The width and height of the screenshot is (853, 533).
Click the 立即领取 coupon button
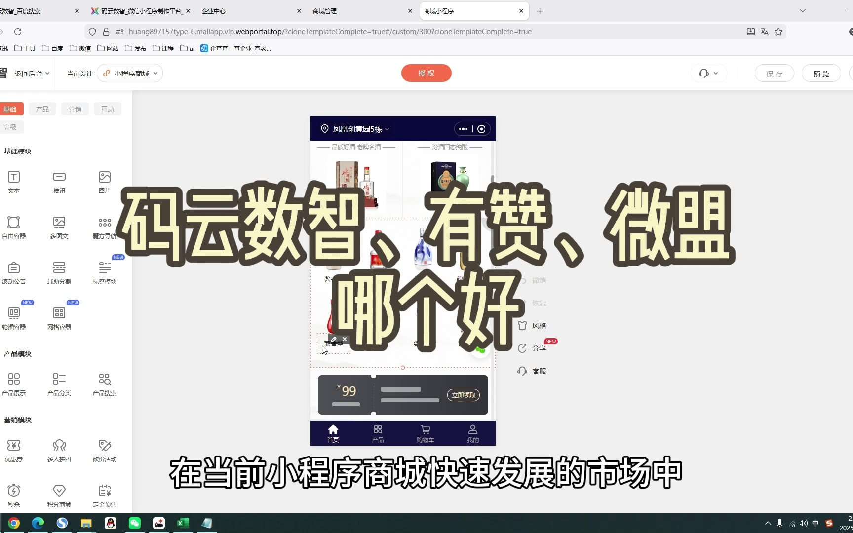coord(464,395)
